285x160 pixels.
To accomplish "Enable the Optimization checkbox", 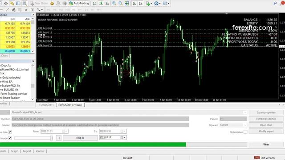I will [x=245, y=132].
